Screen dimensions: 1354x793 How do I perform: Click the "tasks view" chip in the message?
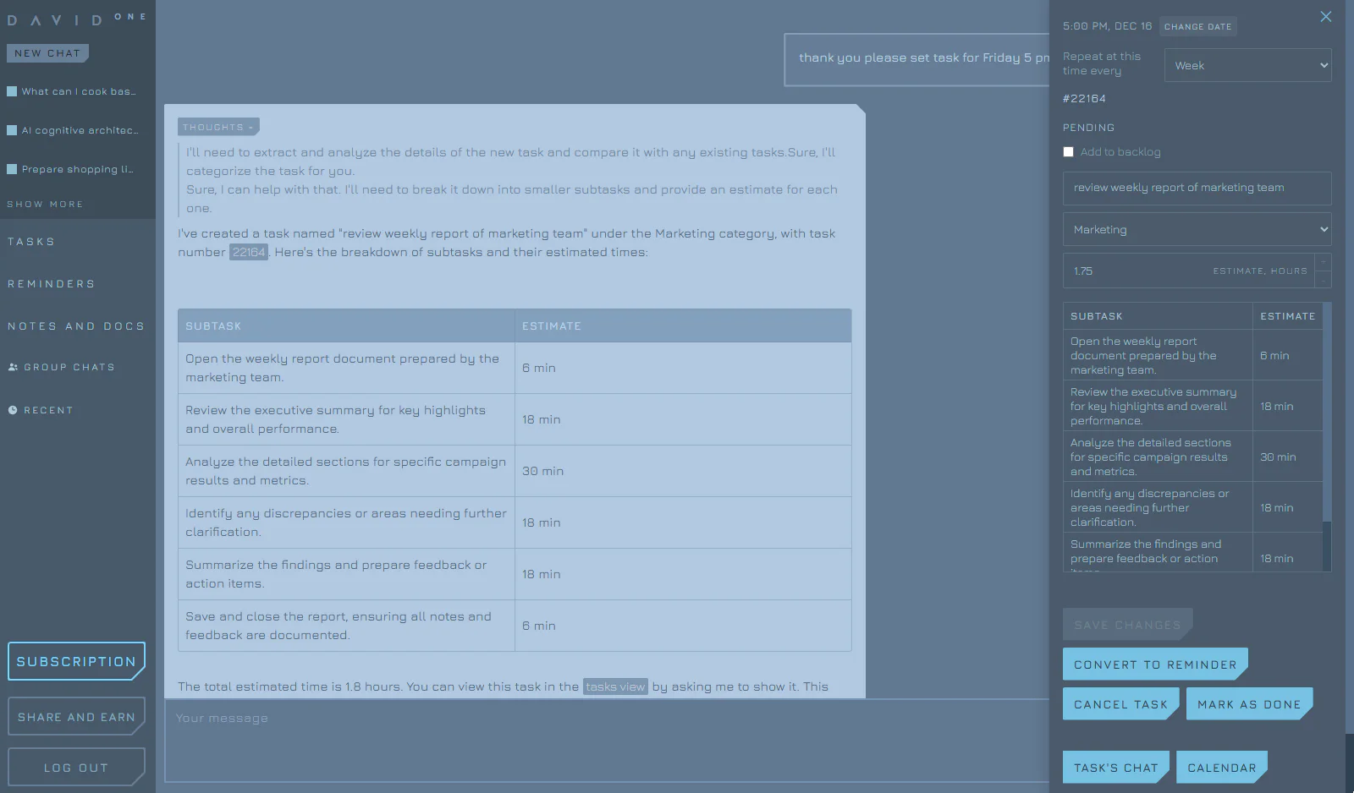tap(615, 686)
